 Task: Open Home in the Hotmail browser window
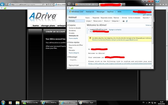147,4
